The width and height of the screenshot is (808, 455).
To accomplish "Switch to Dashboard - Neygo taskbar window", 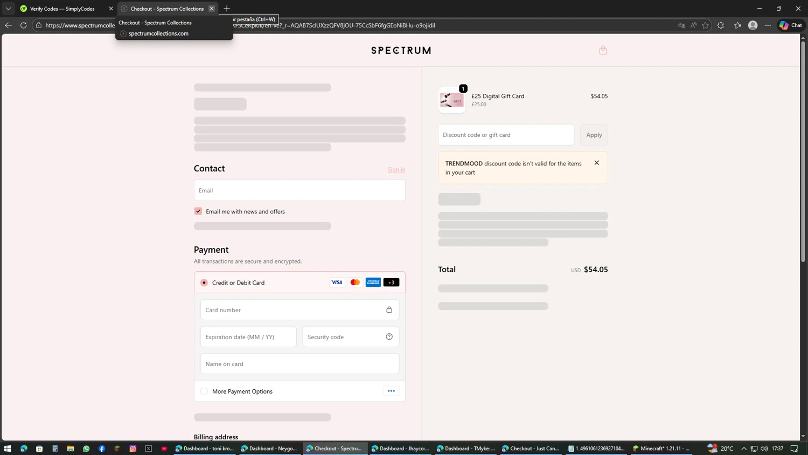I will pyautogui.click(x=269, y=449).
